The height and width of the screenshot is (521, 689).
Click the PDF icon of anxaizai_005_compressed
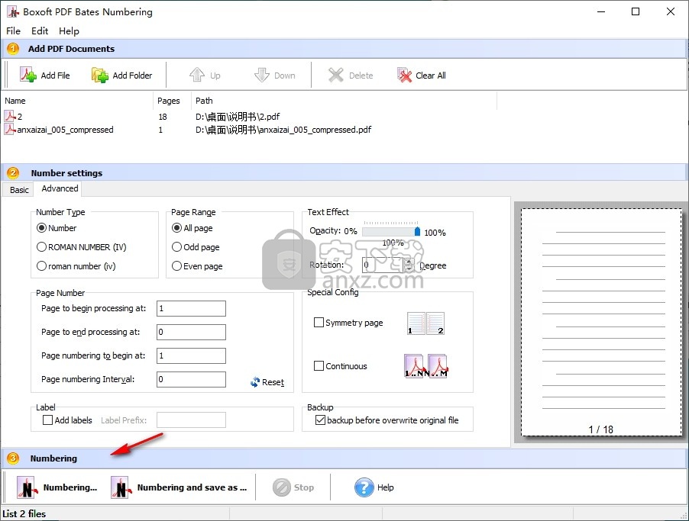coord(9,129)
